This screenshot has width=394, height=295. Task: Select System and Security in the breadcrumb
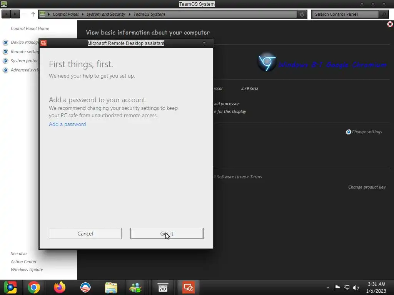tap(106, 14)
